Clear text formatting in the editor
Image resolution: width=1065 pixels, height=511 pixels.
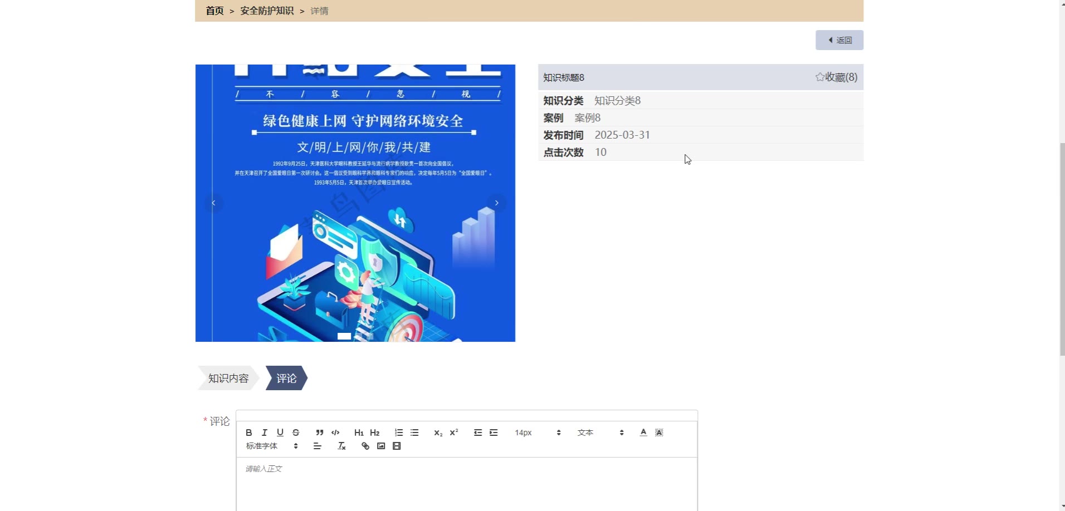pyautogui.click(x=342, y=446)
